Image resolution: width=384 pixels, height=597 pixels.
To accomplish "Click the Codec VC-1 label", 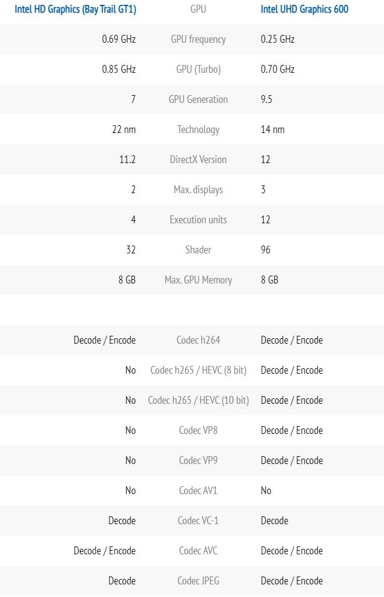I will [198, 521].
